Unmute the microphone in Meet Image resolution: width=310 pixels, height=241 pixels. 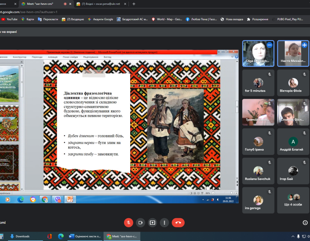(x=128, y=222)
